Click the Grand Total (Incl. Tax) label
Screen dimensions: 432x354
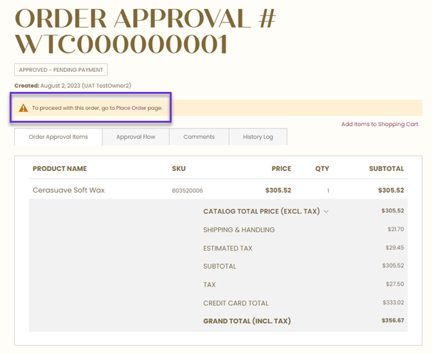tap(247, 321)
